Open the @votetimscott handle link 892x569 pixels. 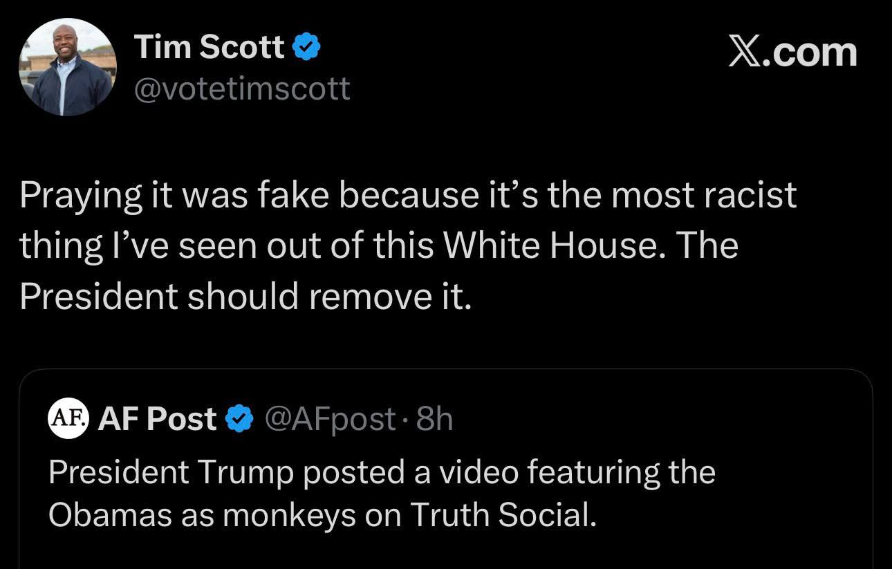(242, 88)
